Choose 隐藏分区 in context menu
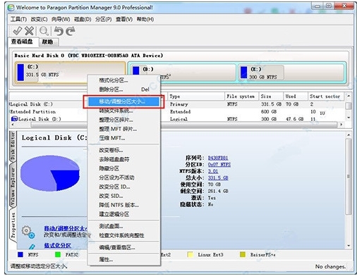The width and height of the screenshot is (357, 276). (124, 168)
